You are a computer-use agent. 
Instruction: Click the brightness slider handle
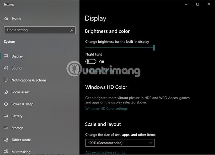coord(154,48)
